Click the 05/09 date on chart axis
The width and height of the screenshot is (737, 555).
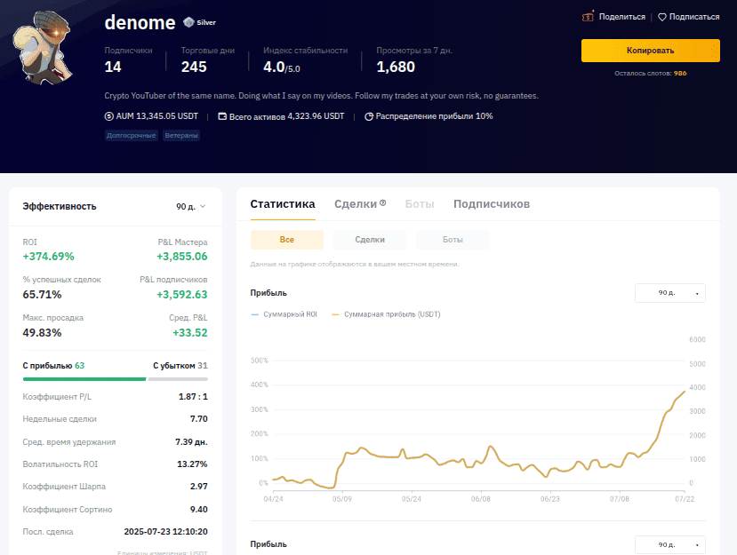[x=341, y=499]
